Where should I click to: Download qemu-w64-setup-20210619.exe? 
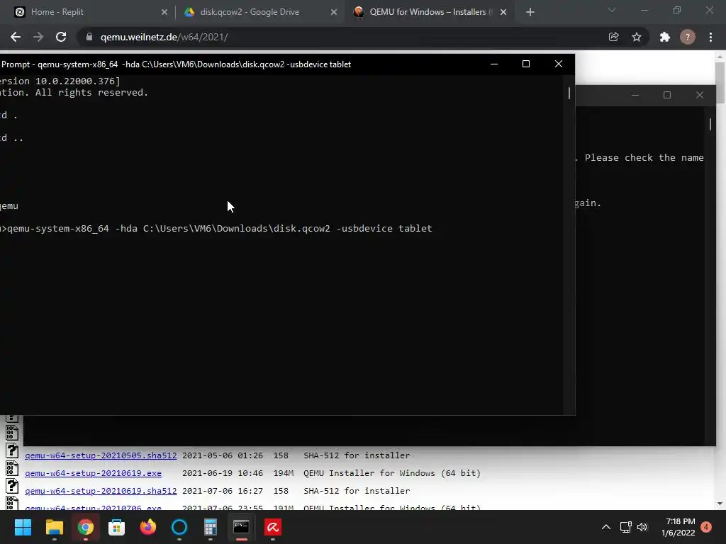click(93, 473)
